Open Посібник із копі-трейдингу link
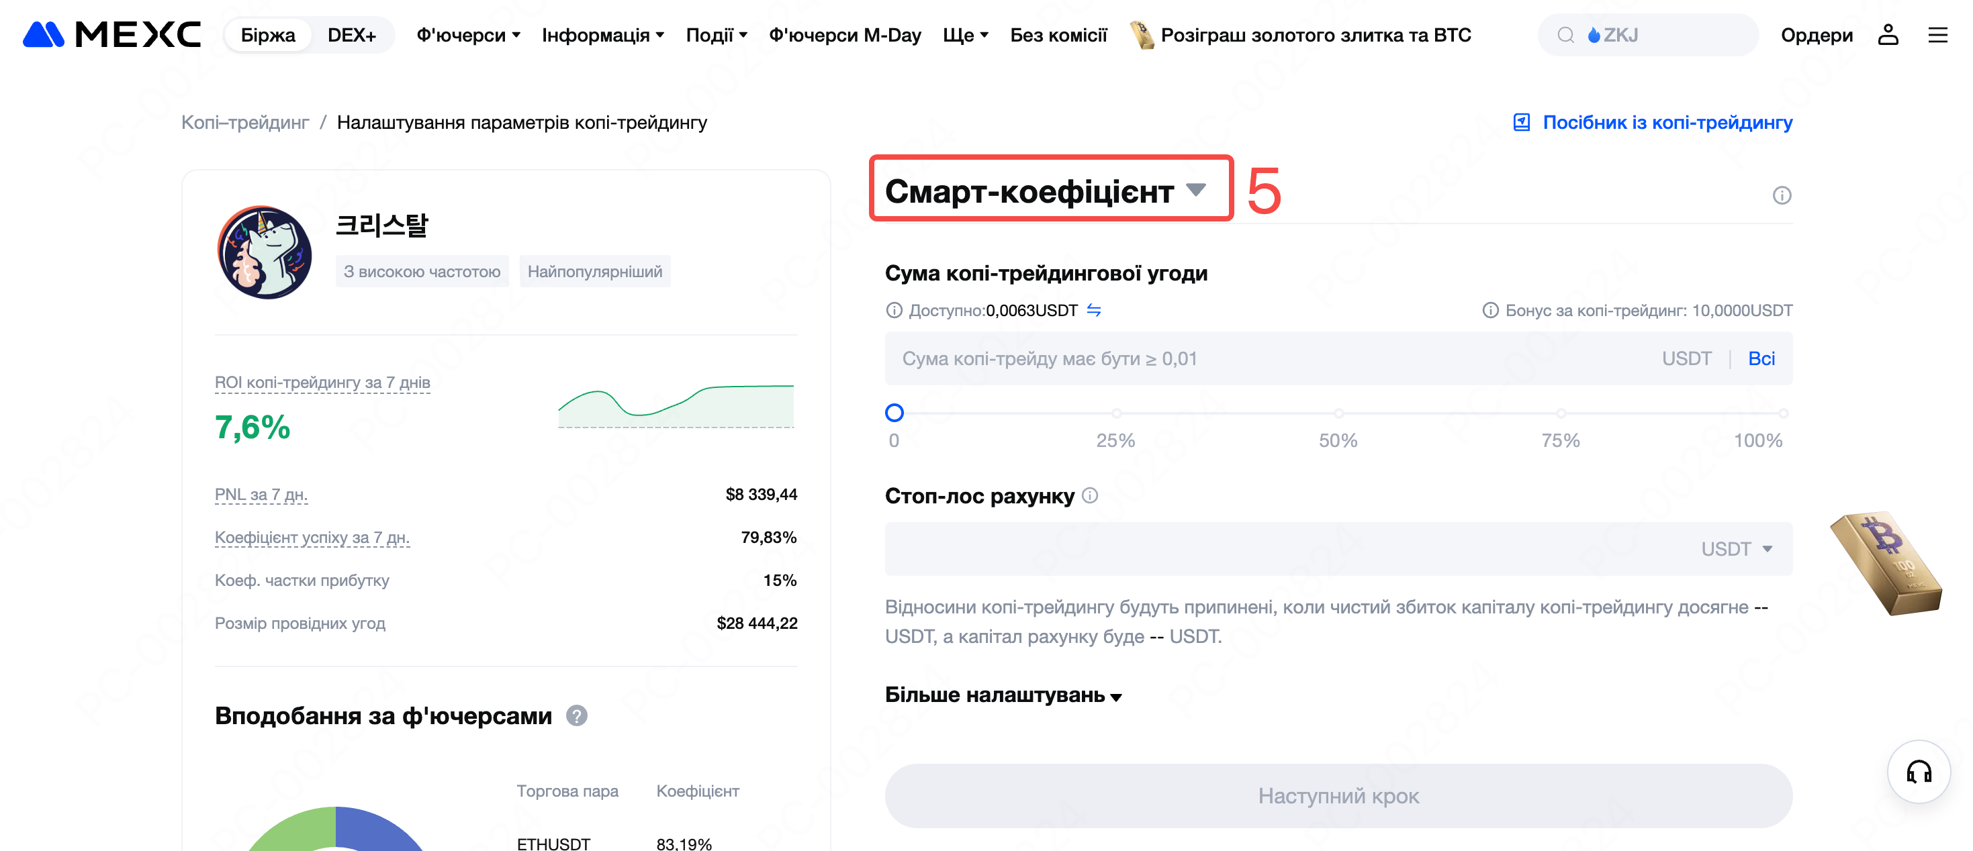This screenshot has height=851, width=1973. pyautogui.click(x=1667, y=121)
